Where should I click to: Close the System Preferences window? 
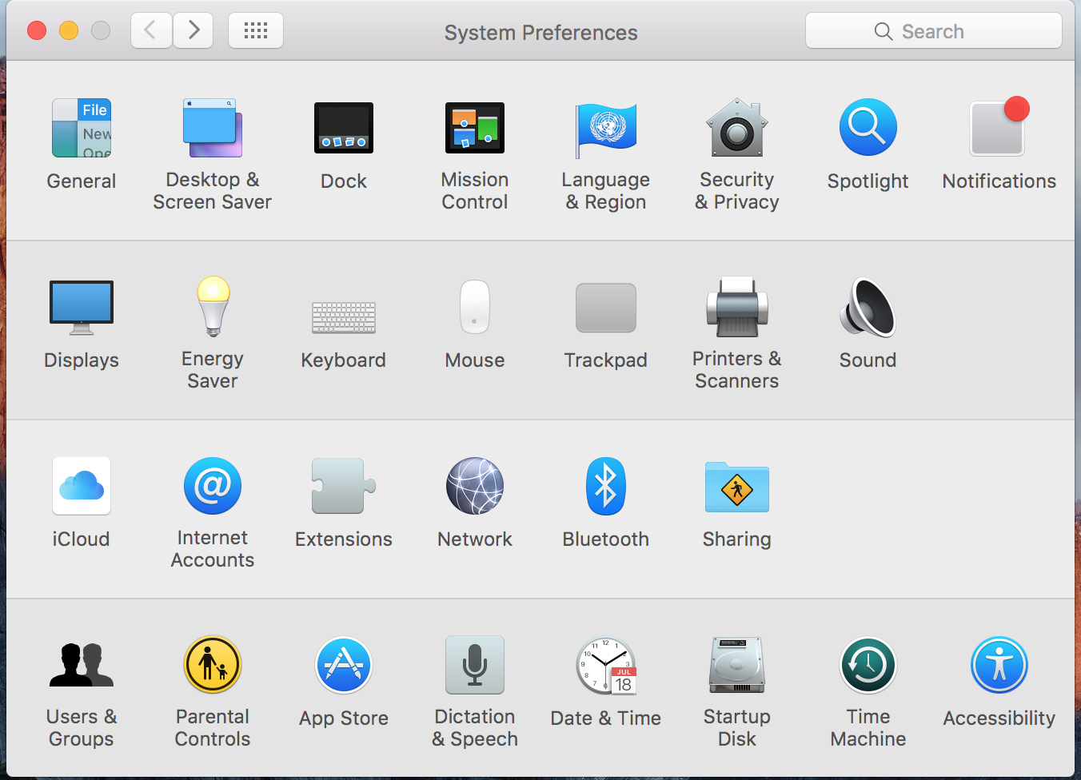37,31
